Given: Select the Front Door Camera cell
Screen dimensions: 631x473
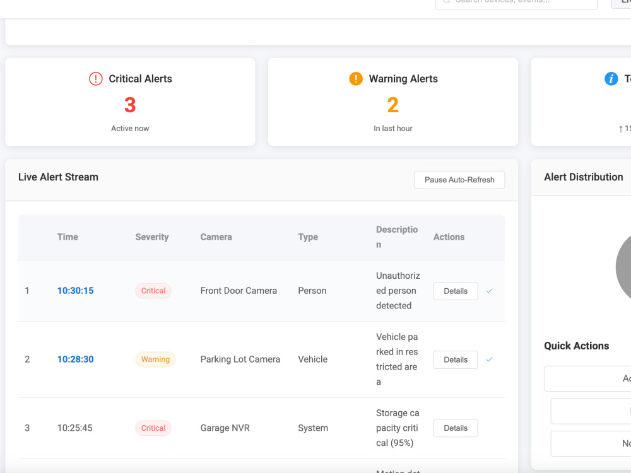Looking at the screenshot, I should point(239,291).
